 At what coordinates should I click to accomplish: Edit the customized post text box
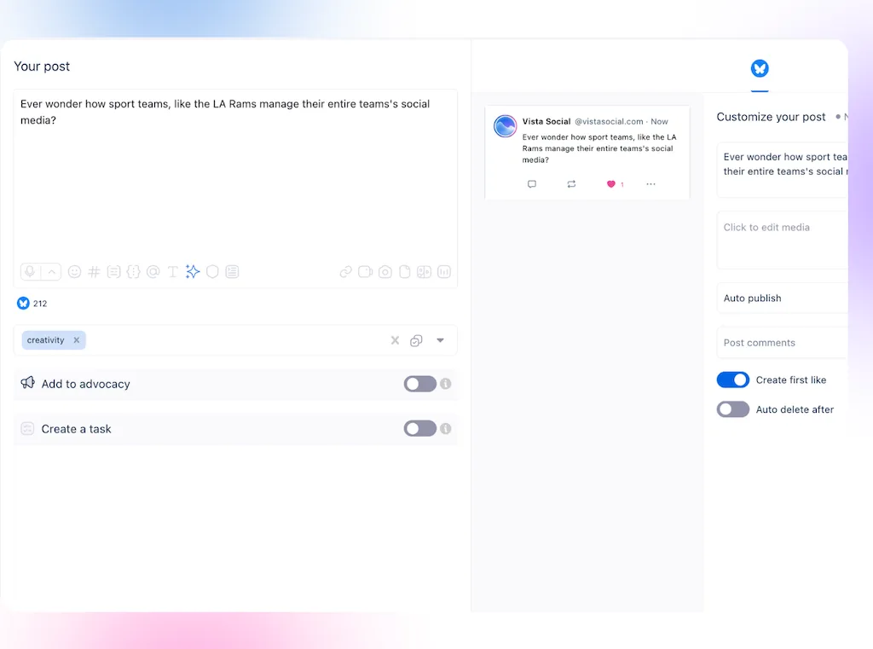click(x=783, y=170)
